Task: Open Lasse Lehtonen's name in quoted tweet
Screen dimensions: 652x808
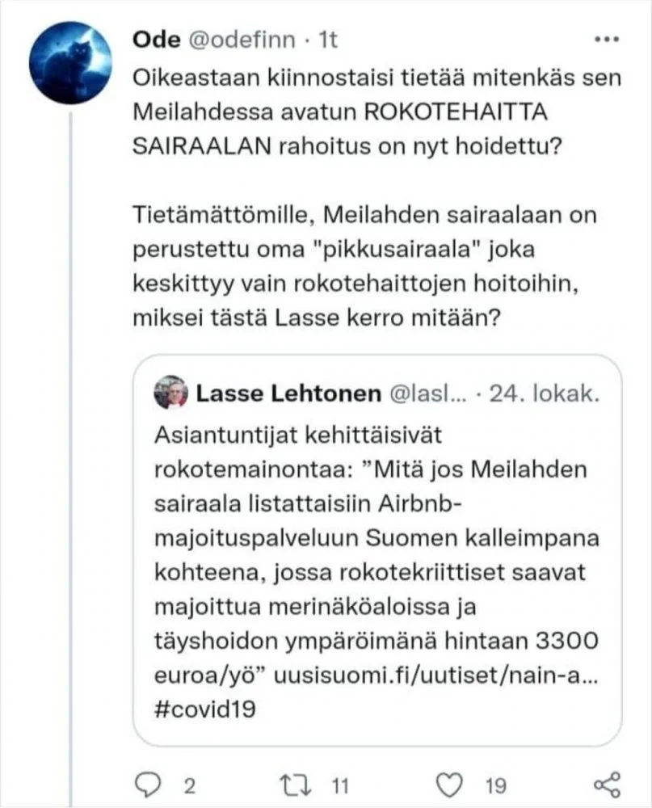Action: click(x=288, y=394)
